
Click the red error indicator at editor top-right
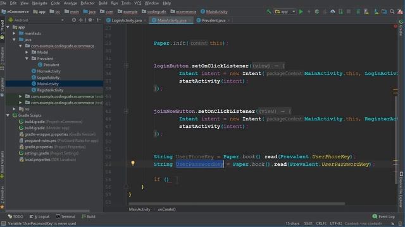click(395, 26)
